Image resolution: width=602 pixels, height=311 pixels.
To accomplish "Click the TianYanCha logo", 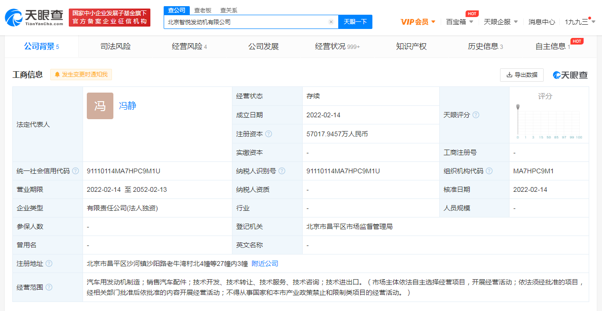I will [x=34, y=18].
